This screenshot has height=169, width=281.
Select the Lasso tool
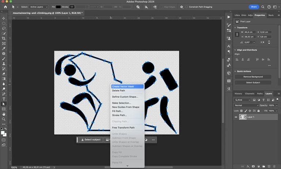(x=4, y=28)
